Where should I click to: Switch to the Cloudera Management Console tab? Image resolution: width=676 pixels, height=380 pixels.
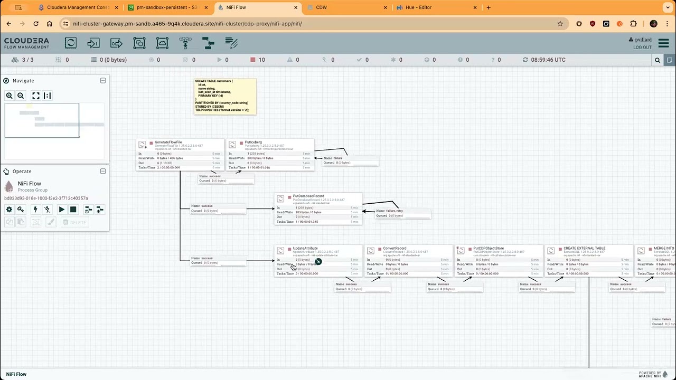[77, 7]
